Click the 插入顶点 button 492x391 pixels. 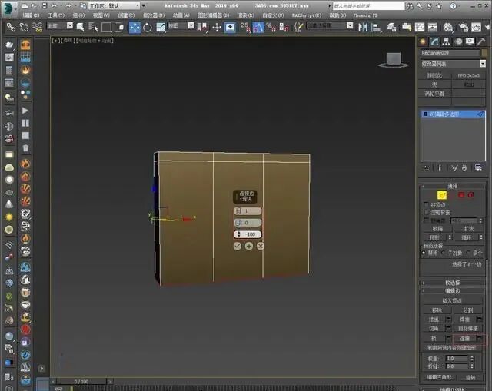tap(452, 301)
